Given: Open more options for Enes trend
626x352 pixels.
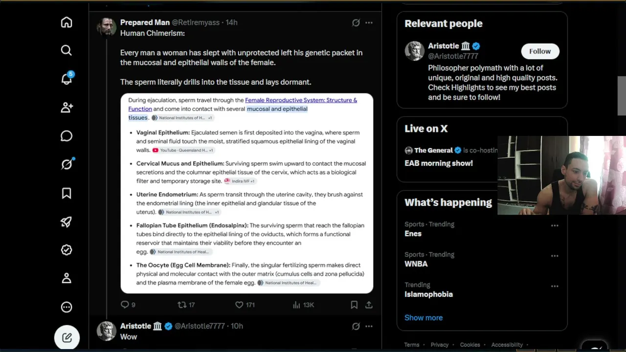Looking at the screenshot, I should (x=555, y=225).
